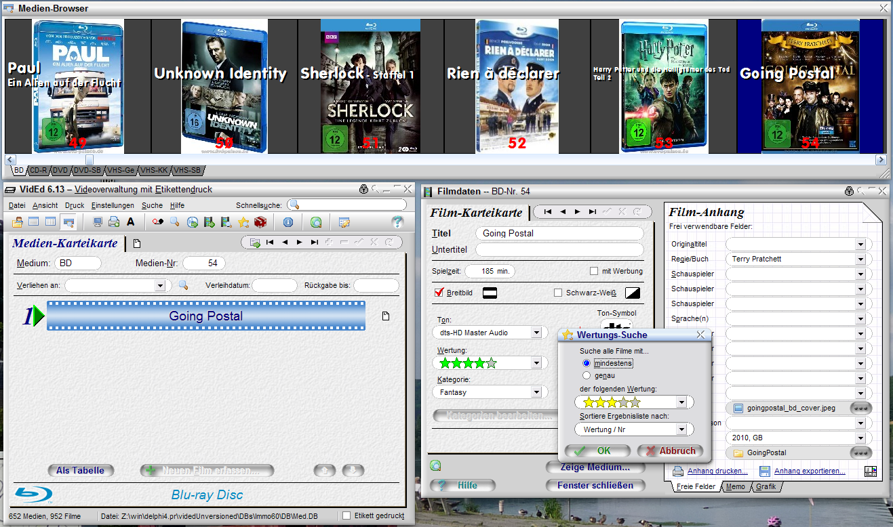Switch to list view icon in VidEd toolbar
This screenshot has width=893, height=527.
(x=35, y=222)
